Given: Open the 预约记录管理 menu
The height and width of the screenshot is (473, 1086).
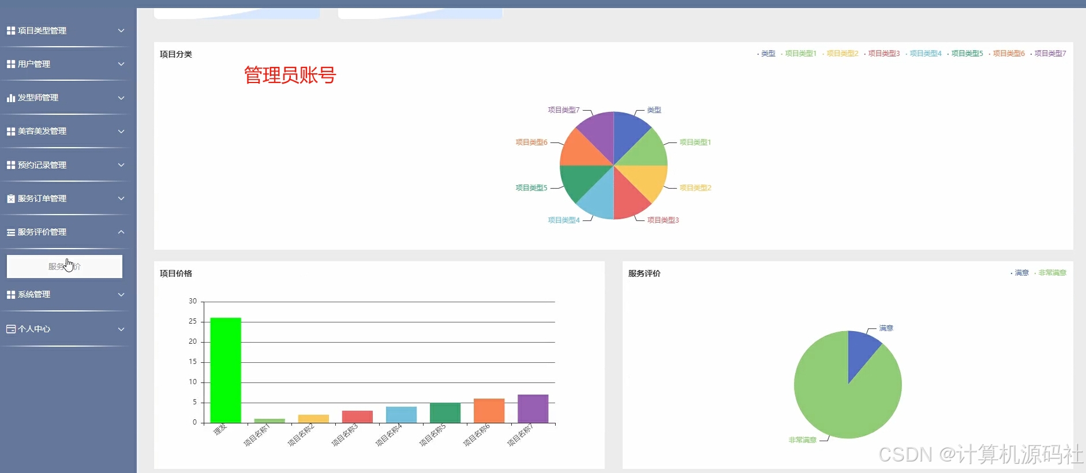Looking at the screenshot, I should [65, 165].
